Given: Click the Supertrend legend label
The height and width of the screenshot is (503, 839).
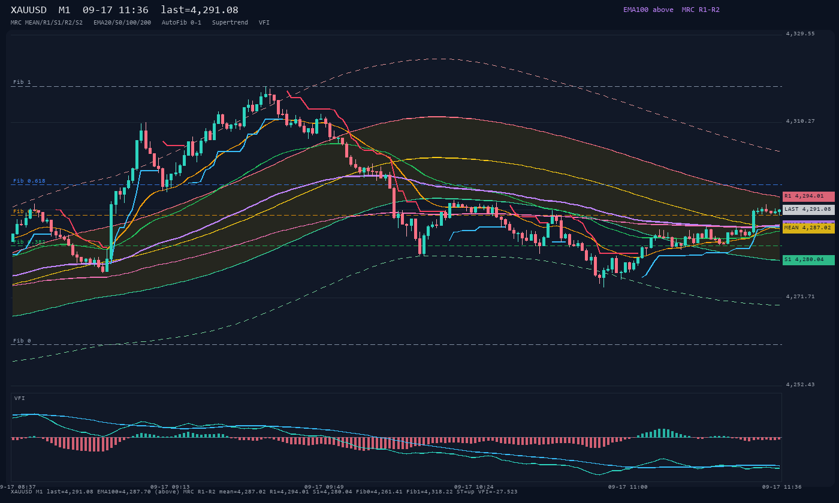Looking at the screenshot, I should click(230, 22).
